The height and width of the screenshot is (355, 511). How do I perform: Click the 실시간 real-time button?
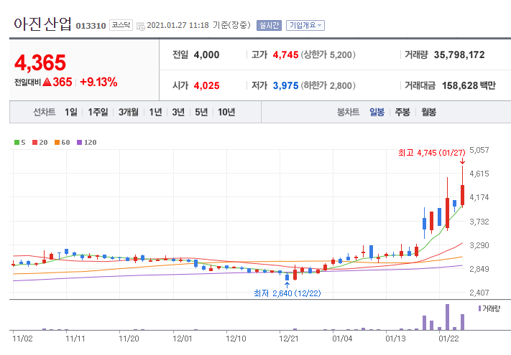coord(269,25)
